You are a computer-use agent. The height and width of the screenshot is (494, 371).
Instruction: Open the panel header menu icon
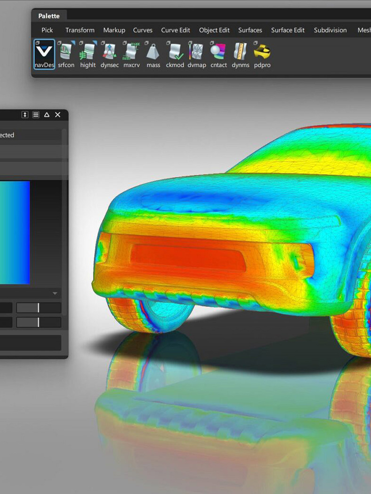click(x=36, y=115)
